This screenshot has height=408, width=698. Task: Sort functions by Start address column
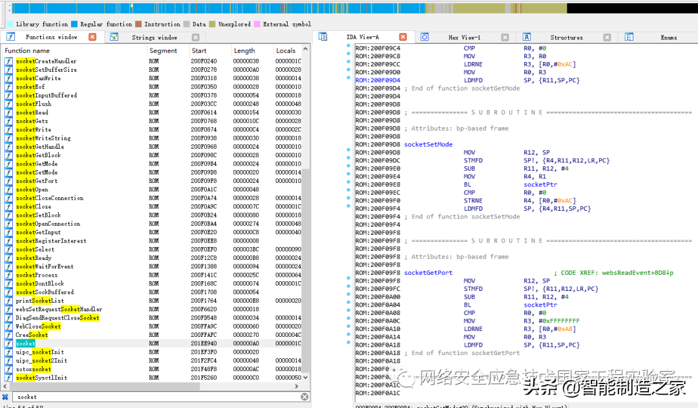(x=199, y=50)
